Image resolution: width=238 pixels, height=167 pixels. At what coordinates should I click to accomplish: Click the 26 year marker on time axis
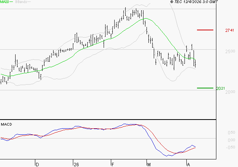76,165
